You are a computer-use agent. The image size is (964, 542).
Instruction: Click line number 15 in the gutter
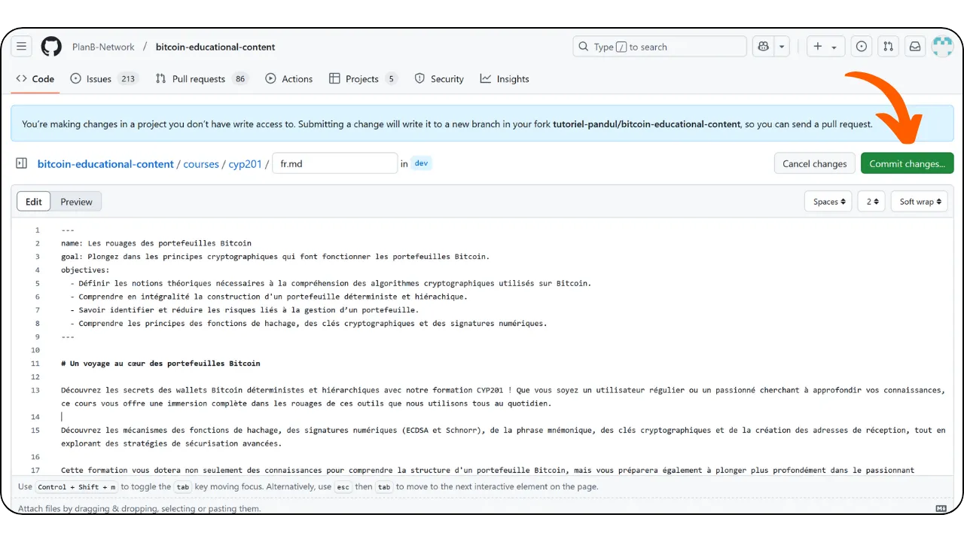point(35,431)
